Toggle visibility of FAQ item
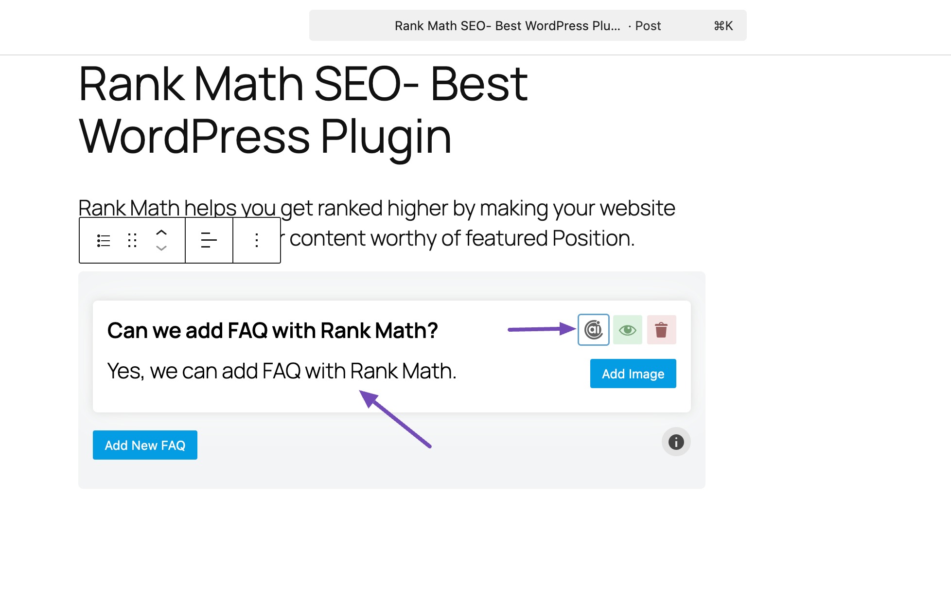The image size is (951, 606). pos(627,329)
